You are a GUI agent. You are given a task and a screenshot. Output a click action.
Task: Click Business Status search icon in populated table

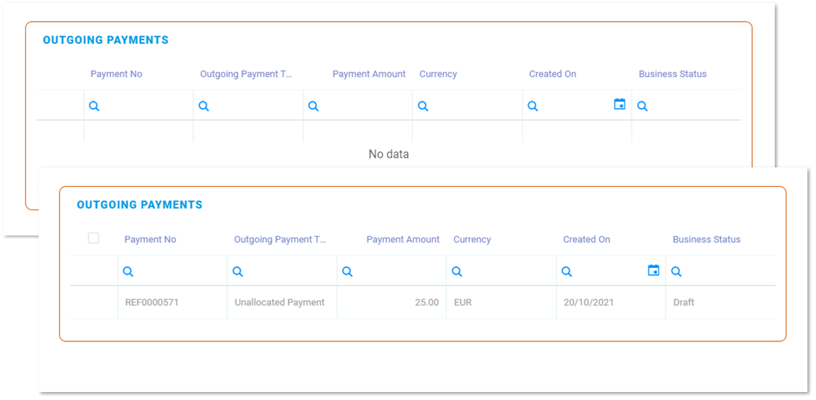click(676, 272)
